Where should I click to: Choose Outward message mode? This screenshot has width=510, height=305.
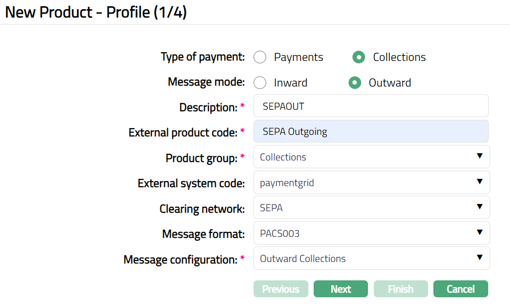355,83
